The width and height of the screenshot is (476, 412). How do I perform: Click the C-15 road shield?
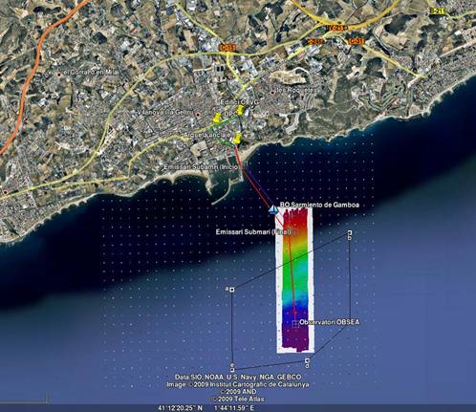(227, 48)
